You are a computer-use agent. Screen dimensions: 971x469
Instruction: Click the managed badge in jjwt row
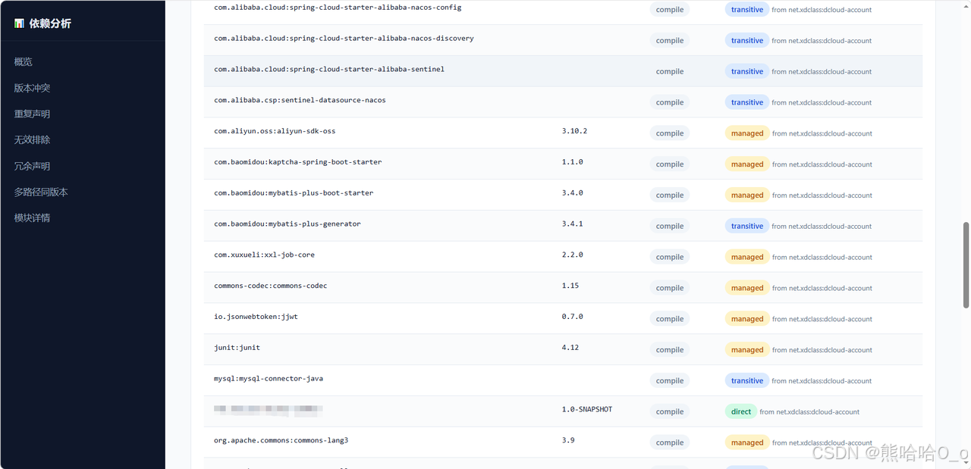click(x=747, y=319)
